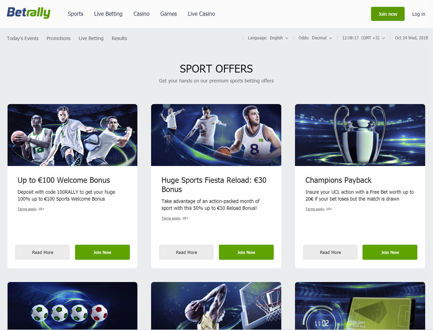Click the Join now header button
433x330 pixels.
388,14
